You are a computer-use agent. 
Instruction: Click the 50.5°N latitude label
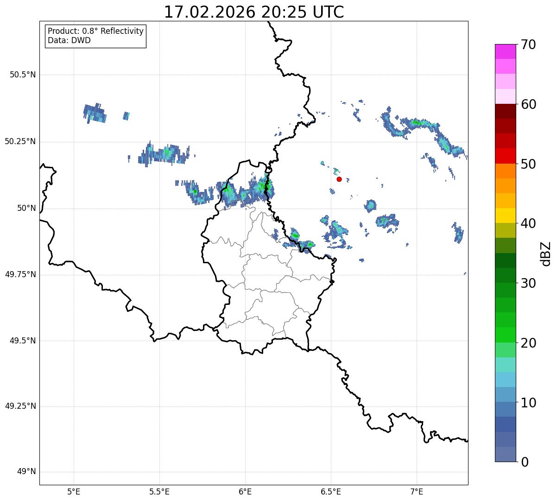pos(23,75)
